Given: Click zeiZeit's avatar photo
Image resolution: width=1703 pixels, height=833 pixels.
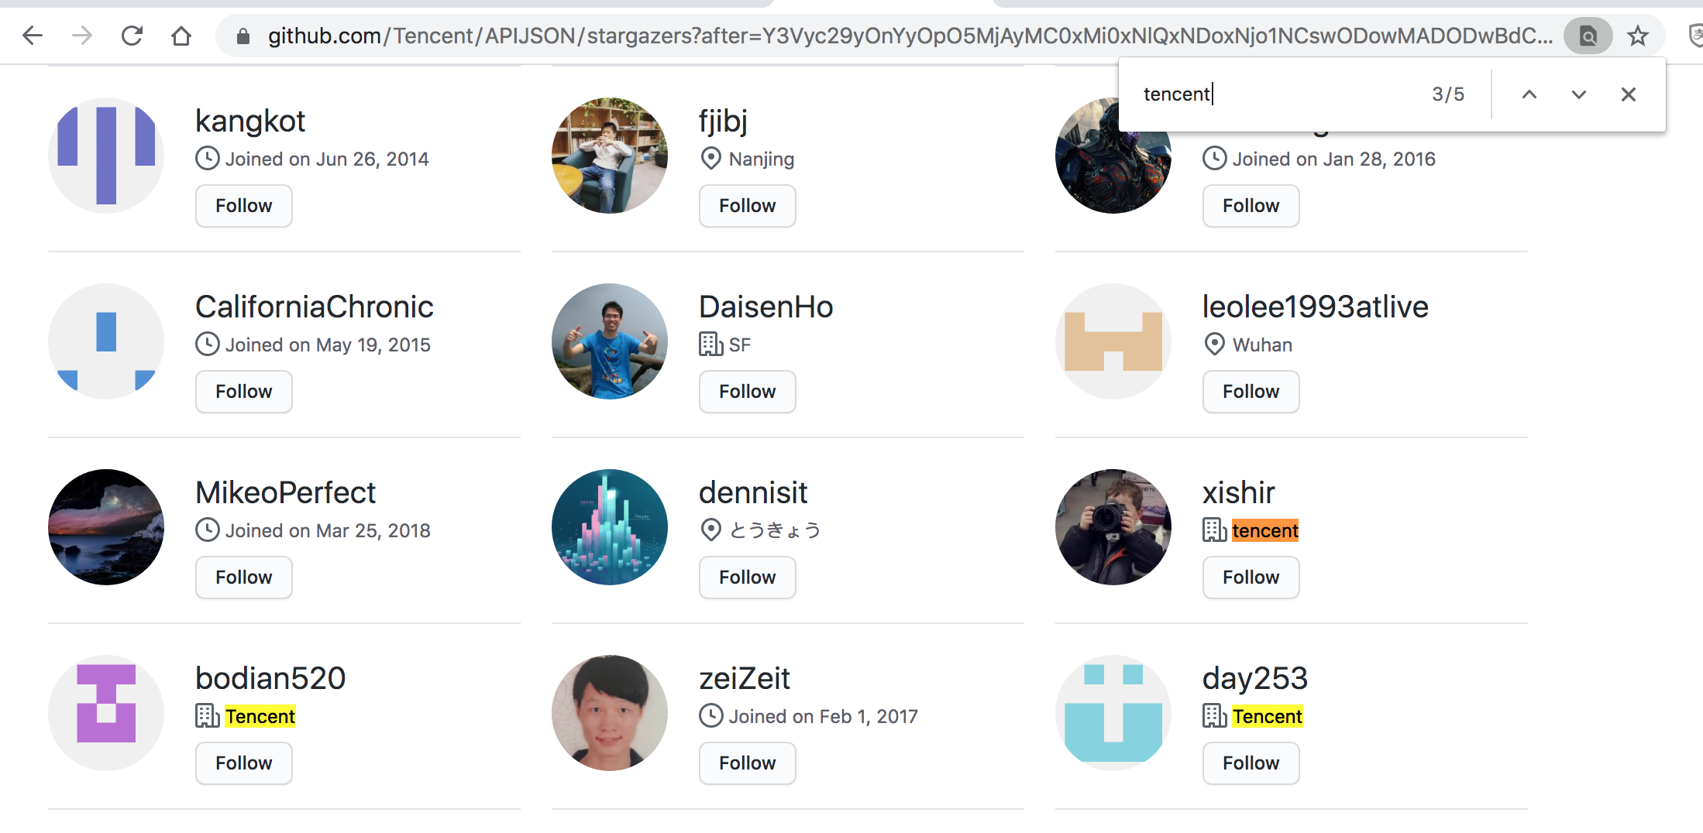Looking at the screenshot, I should pyautogui.click(x=609, y=712).
